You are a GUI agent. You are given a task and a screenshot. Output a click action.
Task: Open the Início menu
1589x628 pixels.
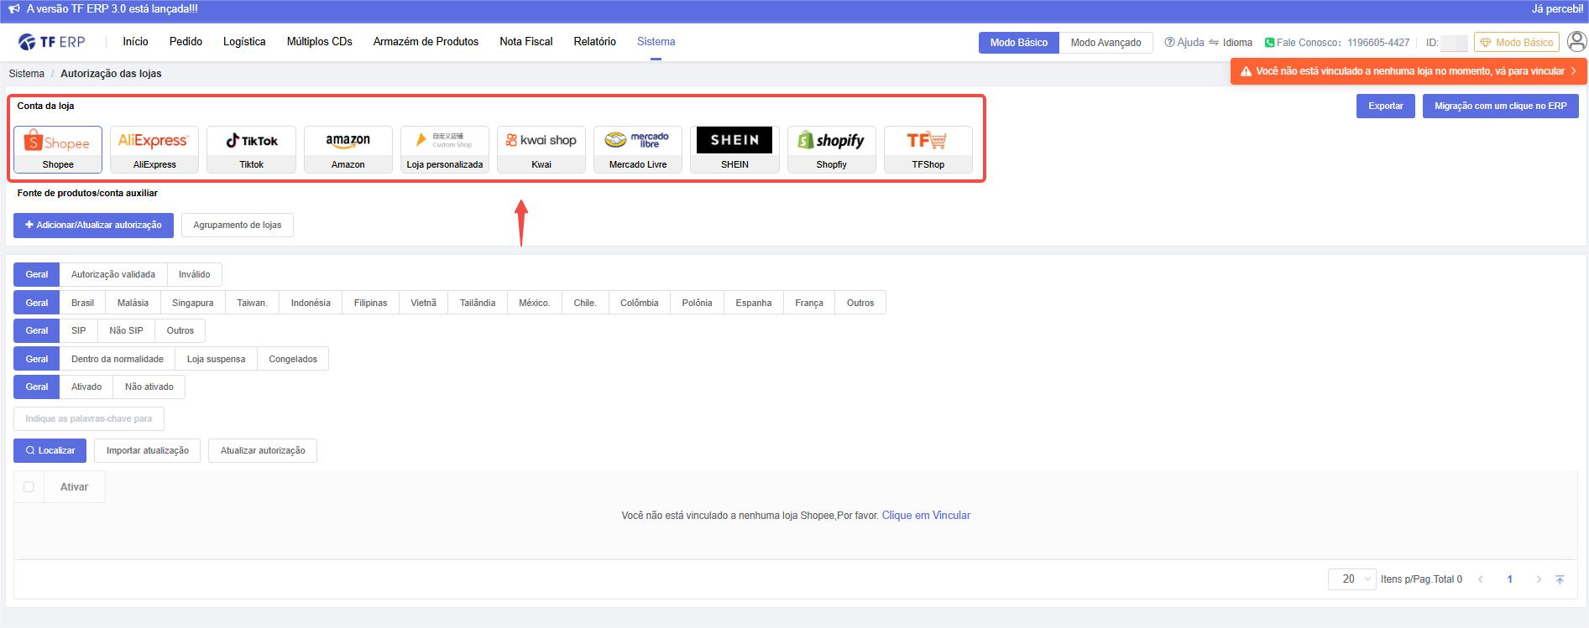tap(135, 42)
